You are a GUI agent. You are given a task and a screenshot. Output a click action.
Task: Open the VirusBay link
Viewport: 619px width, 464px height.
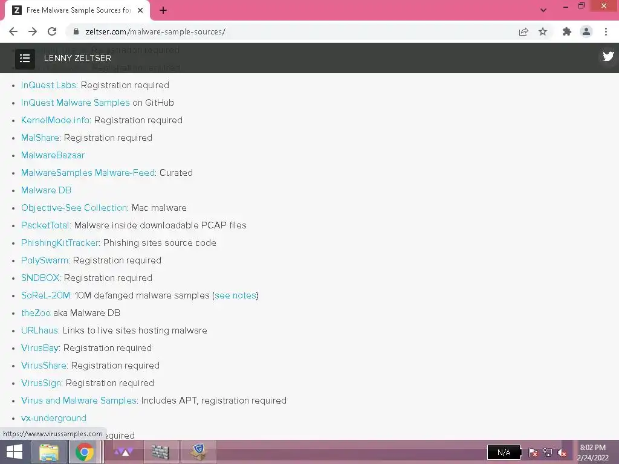[x=41, y=348]
